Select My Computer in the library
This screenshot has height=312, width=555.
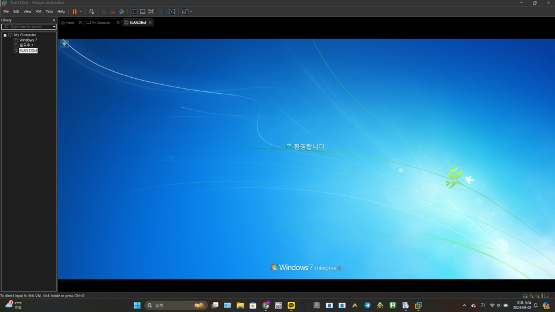pos(25,35)
